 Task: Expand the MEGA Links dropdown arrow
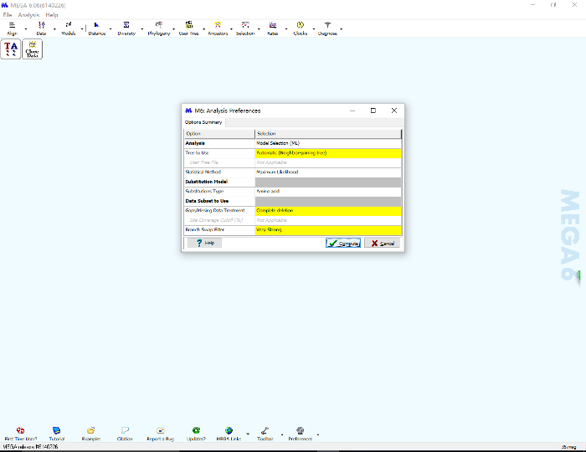point(248,434)
